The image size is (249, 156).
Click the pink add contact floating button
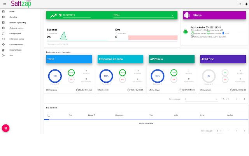(6, 128)
